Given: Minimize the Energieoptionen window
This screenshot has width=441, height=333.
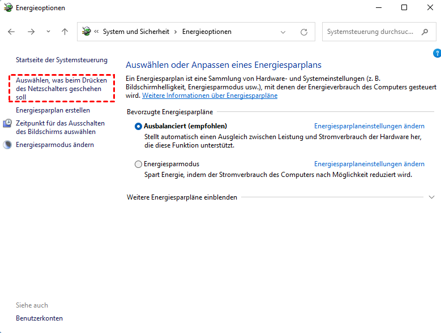Looking at the screenshot, I should (x=379, y=7).
